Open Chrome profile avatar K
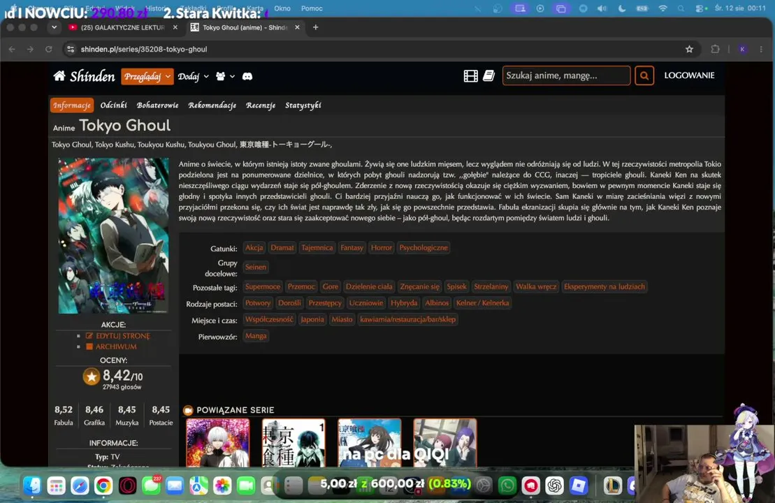Screen dimensions: 775x503 [742, 49]
